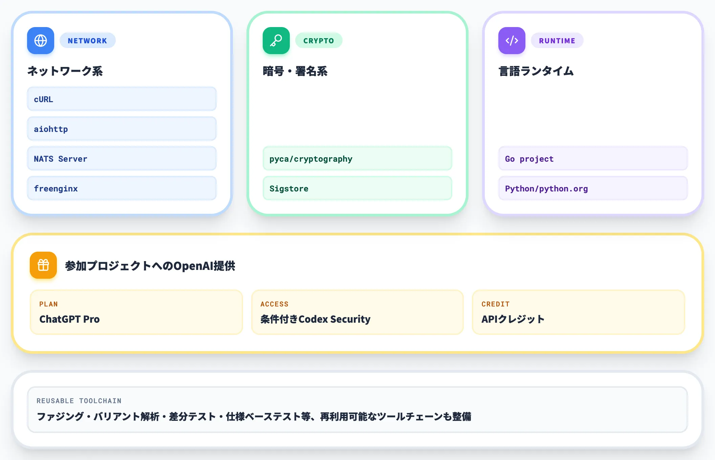The width and height of the screenshot is (715, 460).
Task: Click the PLAN label text
Action: coord(49,304)
